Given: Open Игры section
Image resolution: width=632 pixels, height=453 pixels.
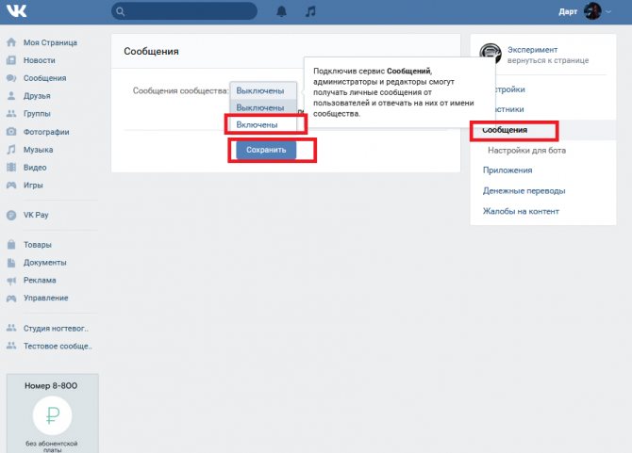Looking at the screenshot, I should coord(33,186).
